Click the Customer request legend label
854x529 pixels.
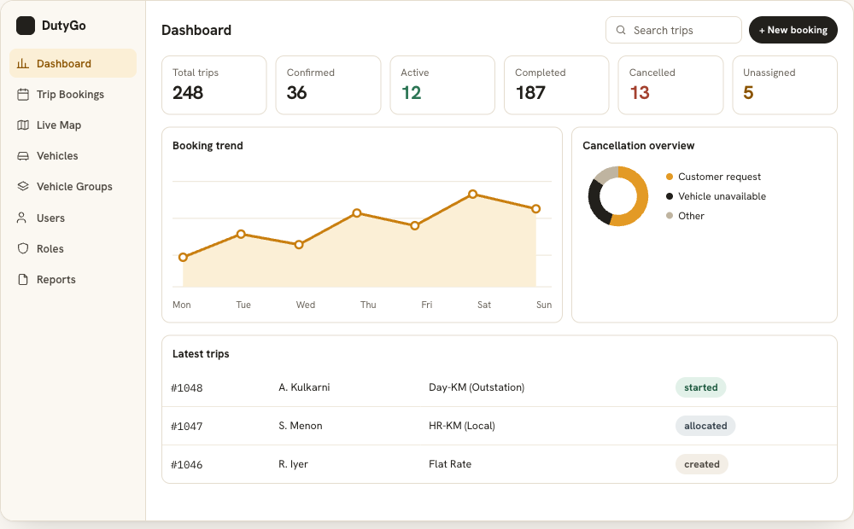tap(719, 177)
